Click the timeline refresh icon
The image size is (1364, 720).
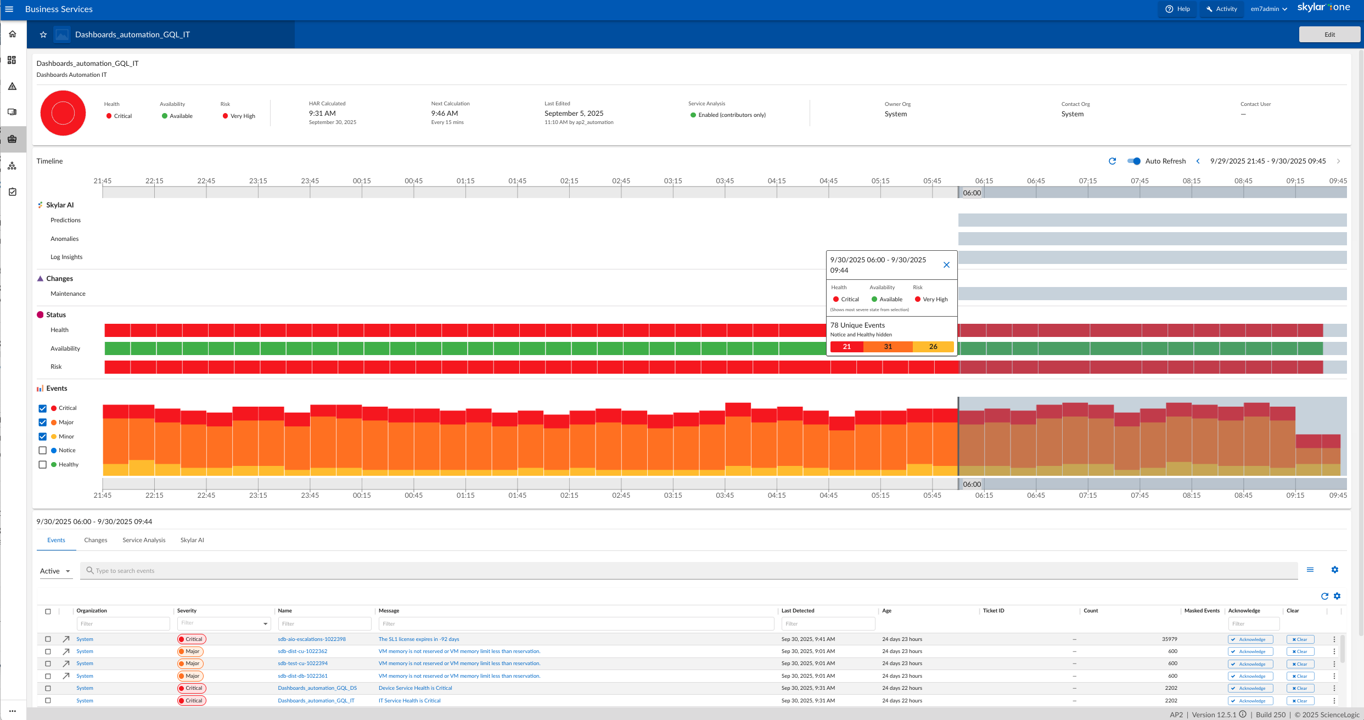coord(1112,161)
